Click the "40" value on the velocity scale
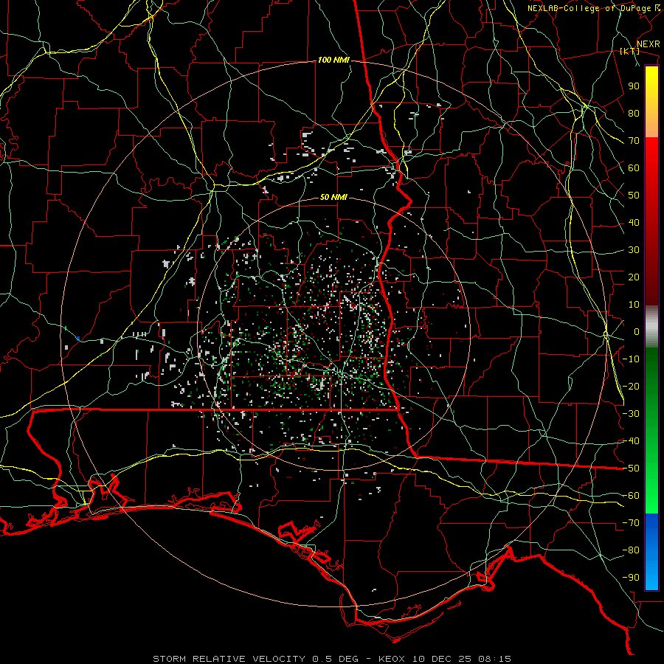Screen dimensions: 664x664 pyautogui.click(x=634, y=223)
